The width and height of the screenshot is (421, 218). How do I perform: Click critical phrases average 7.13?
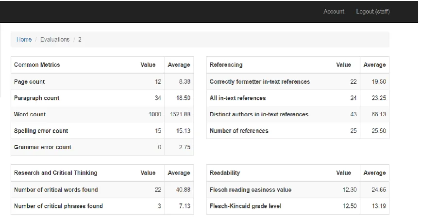click(185, 206)
